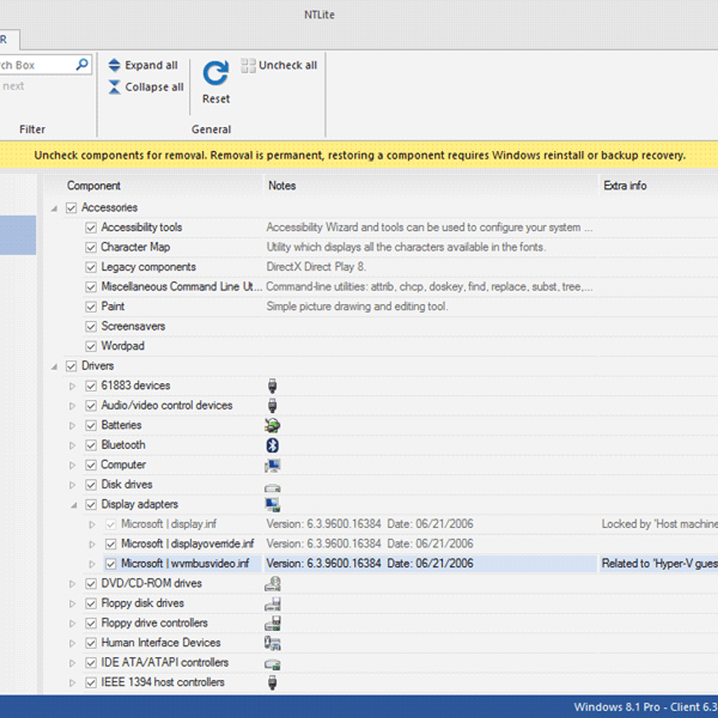Viewport: 718px width, 718px height.
Task: Click the Component column header
Action: coord(154,185)
